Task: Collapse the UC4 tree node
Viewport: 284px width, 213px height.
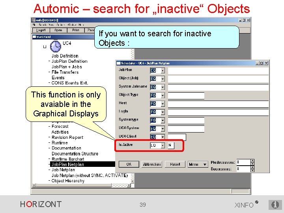Action: pos(45,47)
